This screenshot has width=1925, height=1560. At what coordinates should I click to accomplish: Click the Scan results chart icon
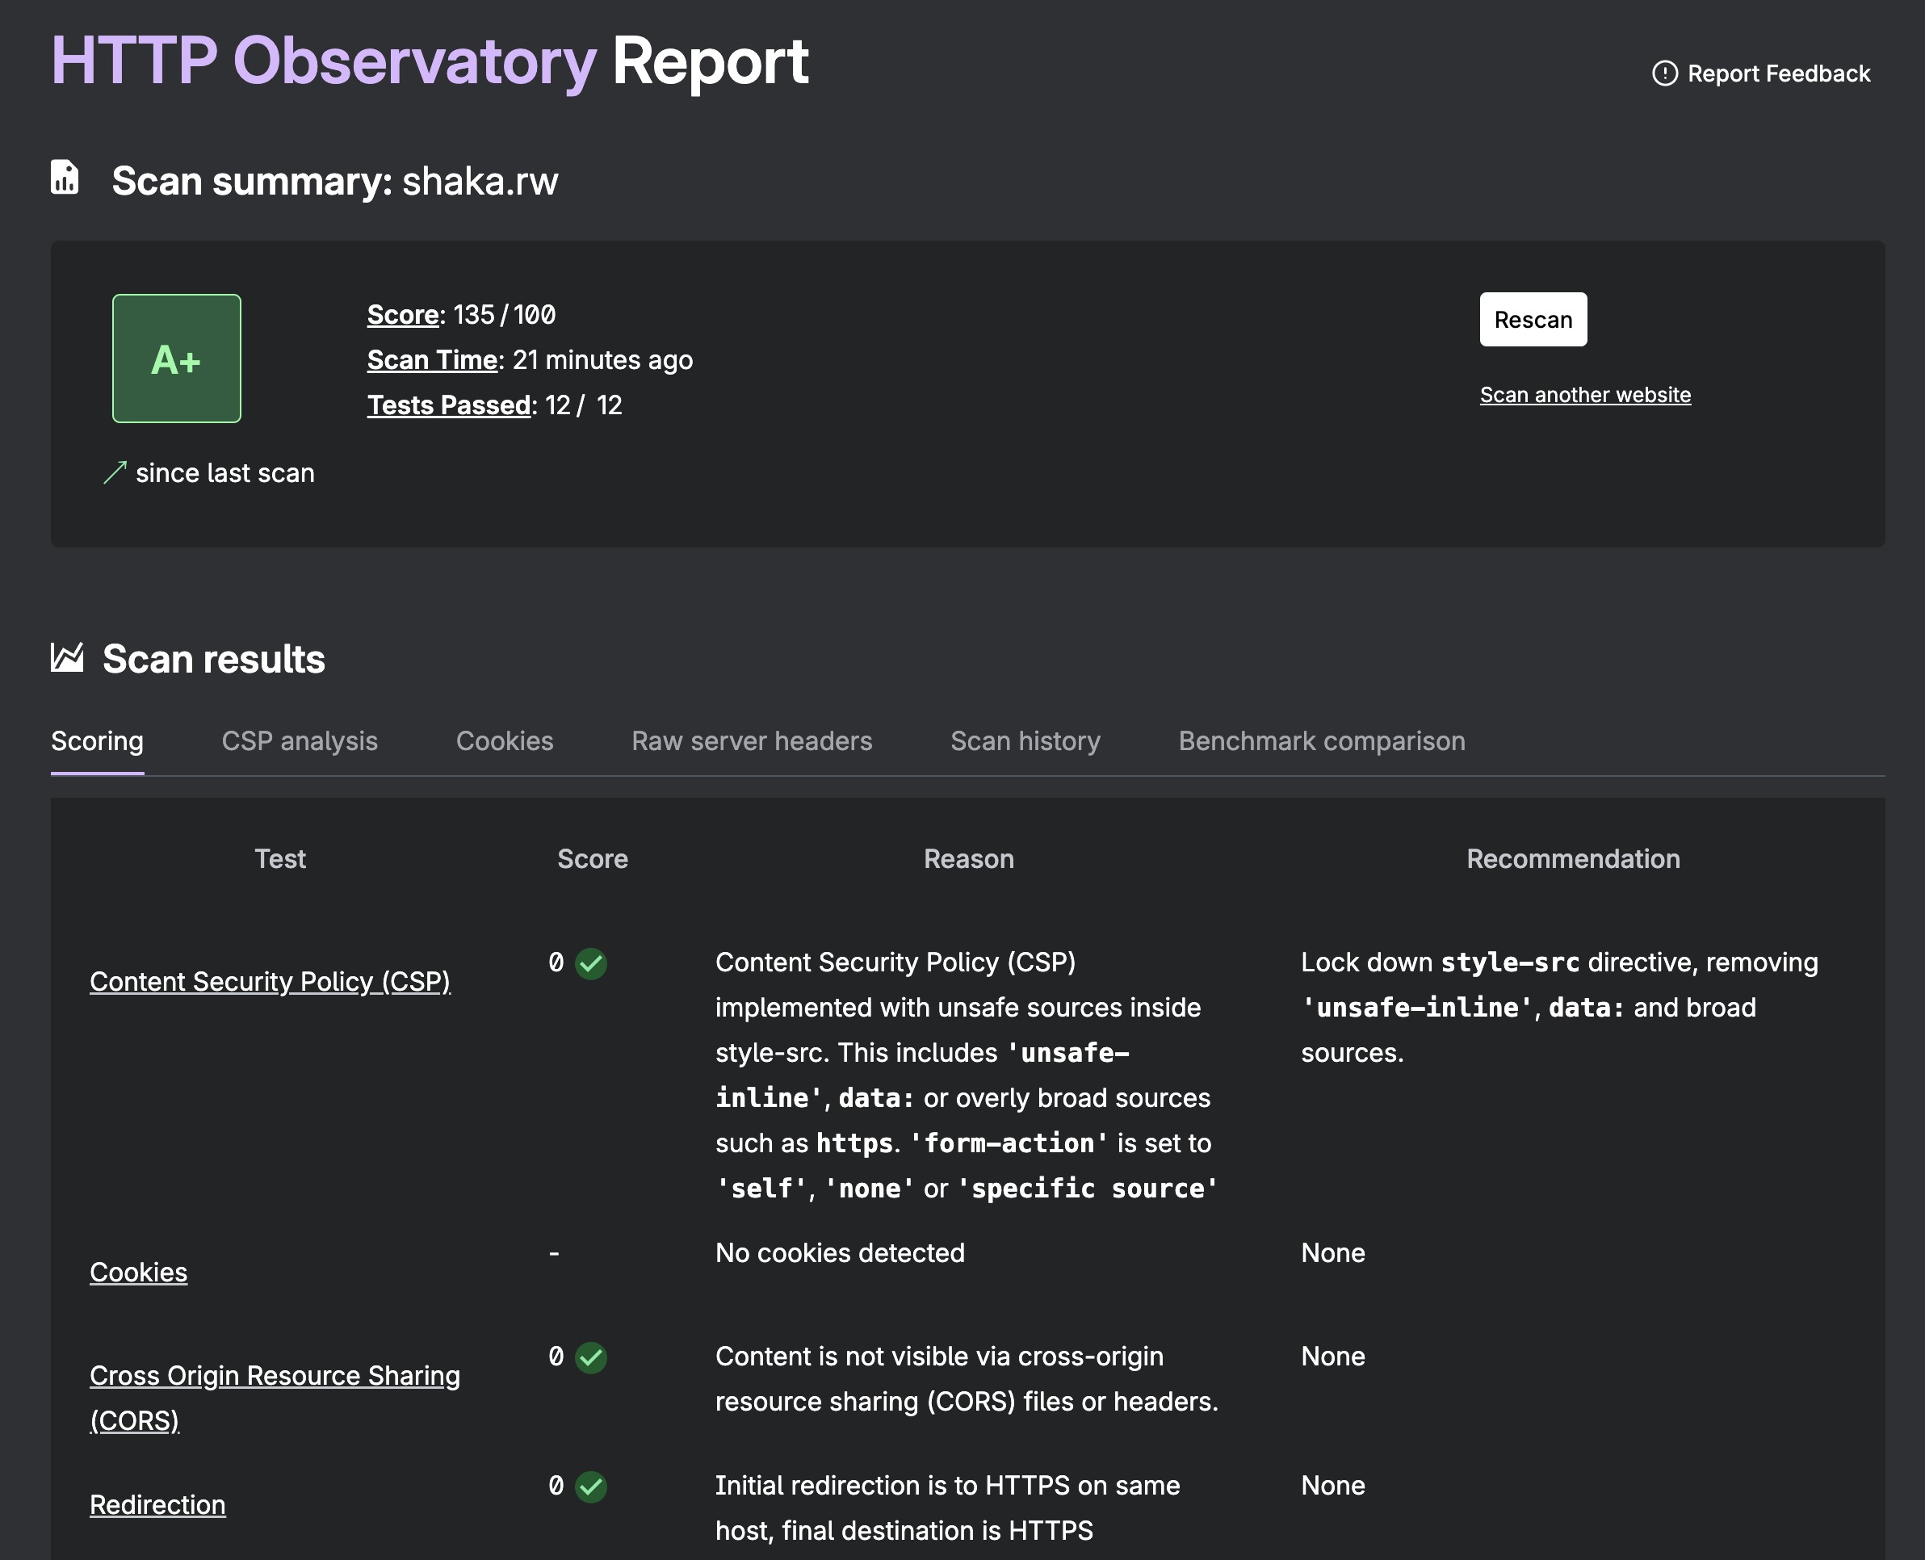coord(67,658)
